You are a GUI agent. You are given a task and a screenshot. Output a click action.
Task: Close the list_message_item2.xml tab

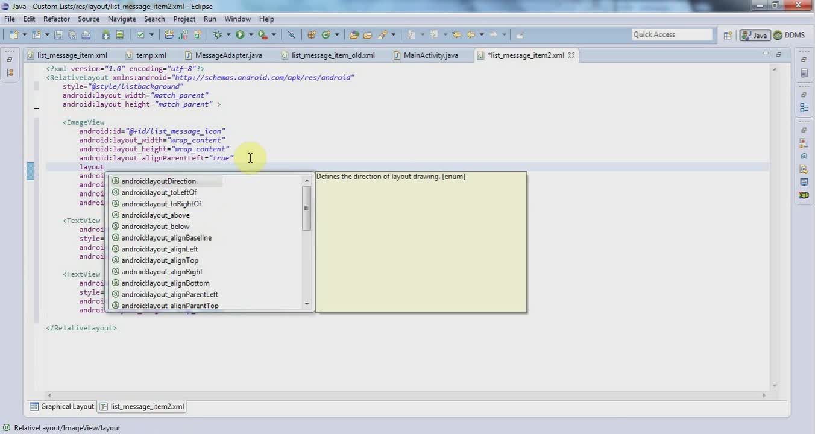[x=571, y=55]
